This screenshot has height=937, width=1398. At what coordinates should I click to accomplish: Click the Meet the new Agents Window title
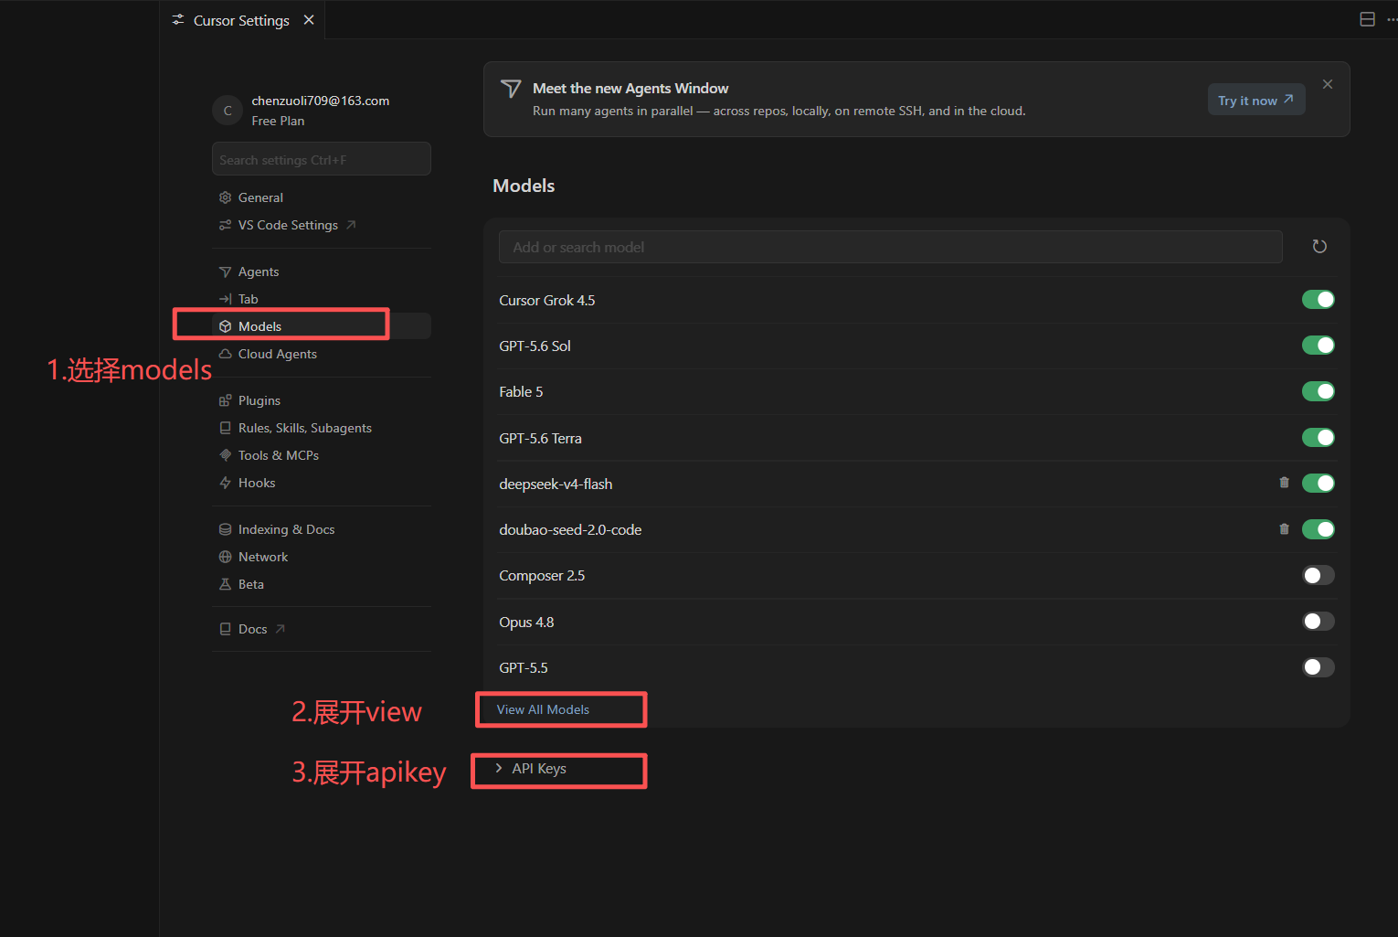[x=630, y=88]
